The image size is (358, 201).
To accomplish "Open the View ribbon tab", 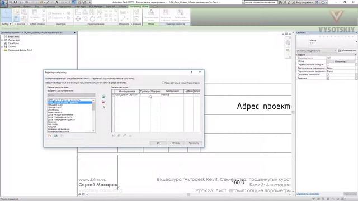I will (x=37, y=7).
